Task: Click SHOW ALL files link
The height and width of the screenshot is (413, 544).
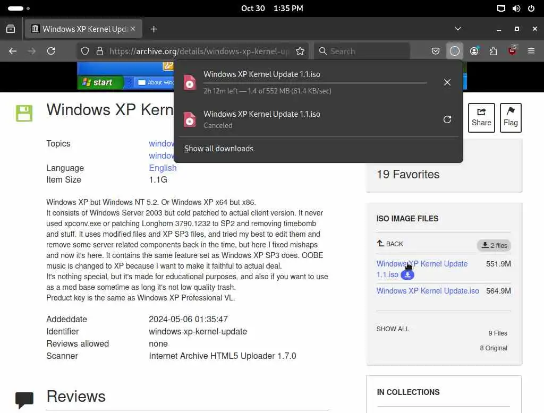Action: point(393,329)
